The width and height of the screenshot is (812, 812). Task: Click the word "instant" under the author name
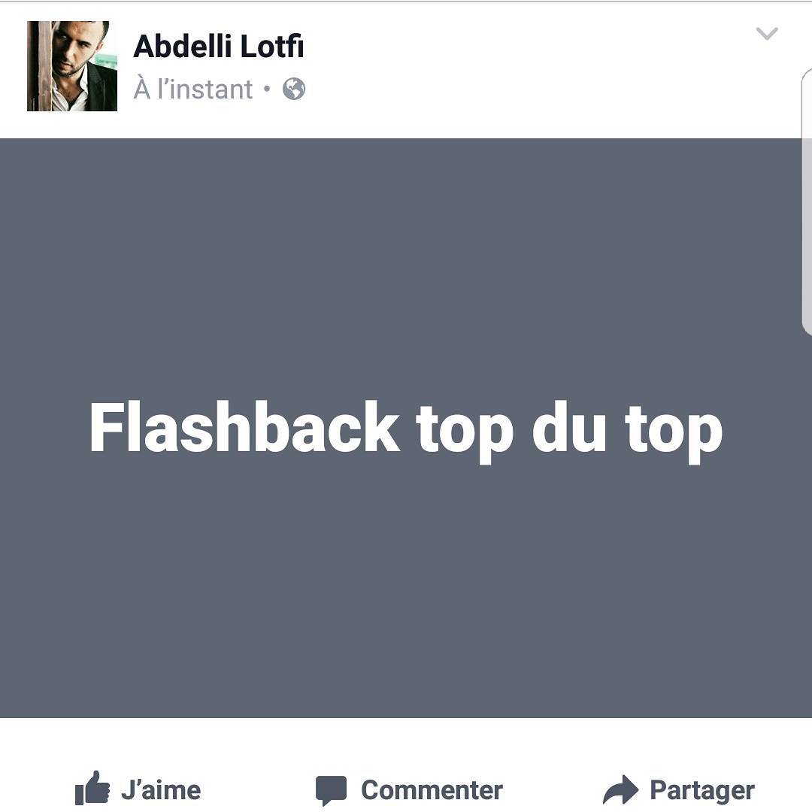point(211,89)
